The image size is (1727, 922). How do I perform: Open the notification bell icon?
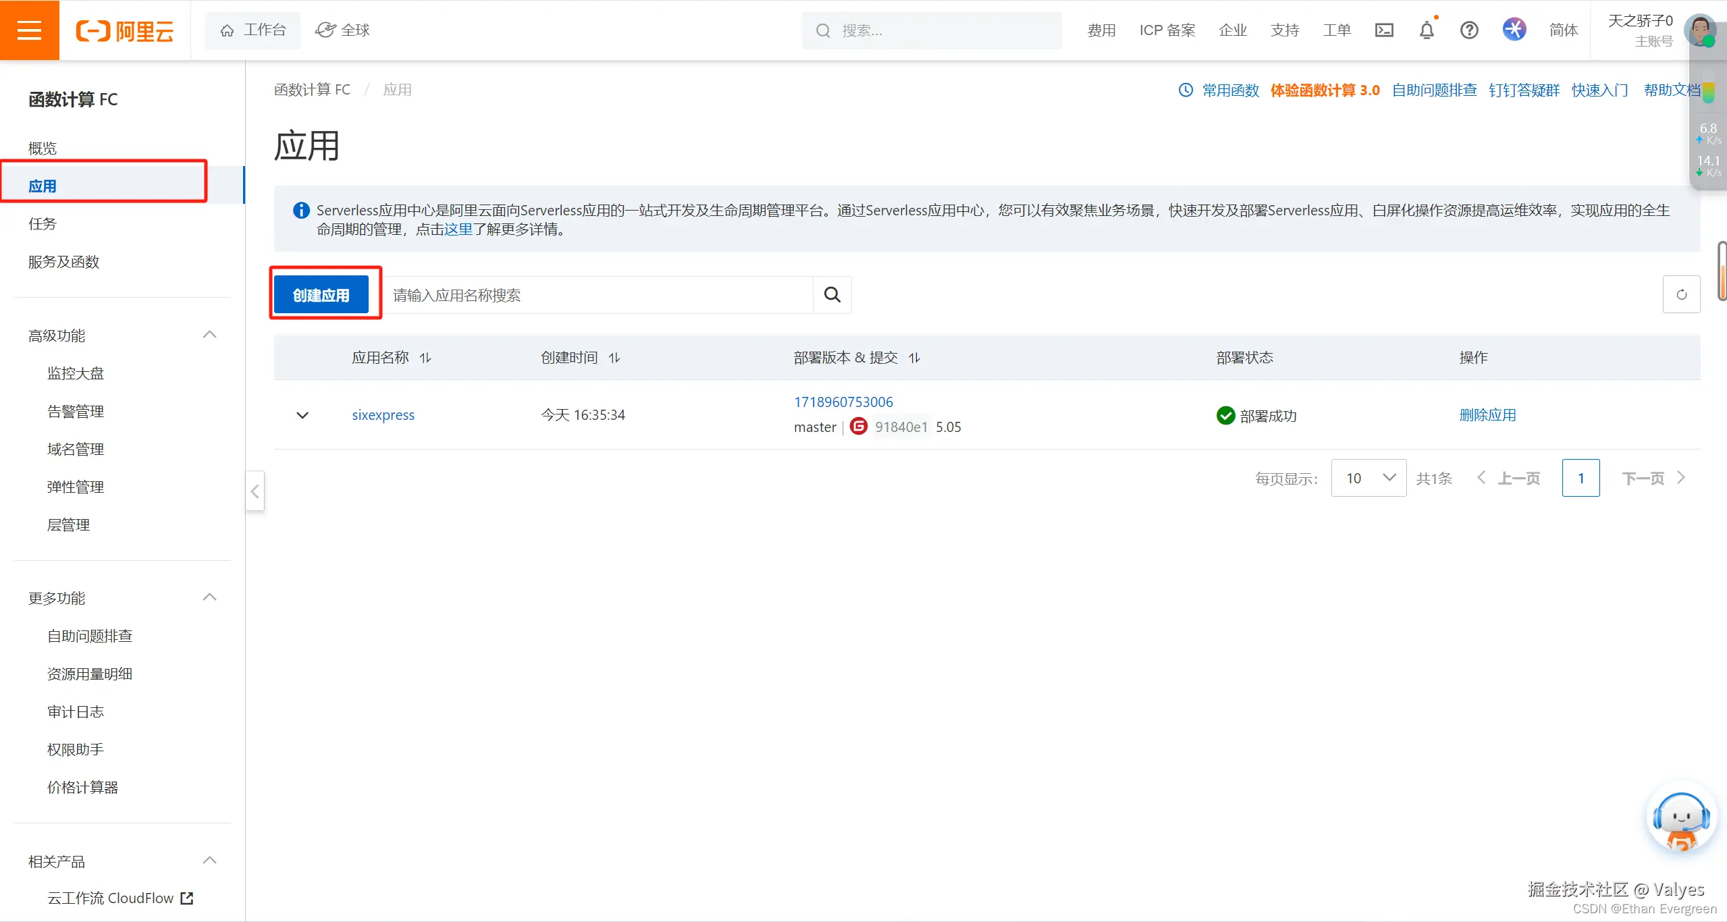click(1427, 30)
